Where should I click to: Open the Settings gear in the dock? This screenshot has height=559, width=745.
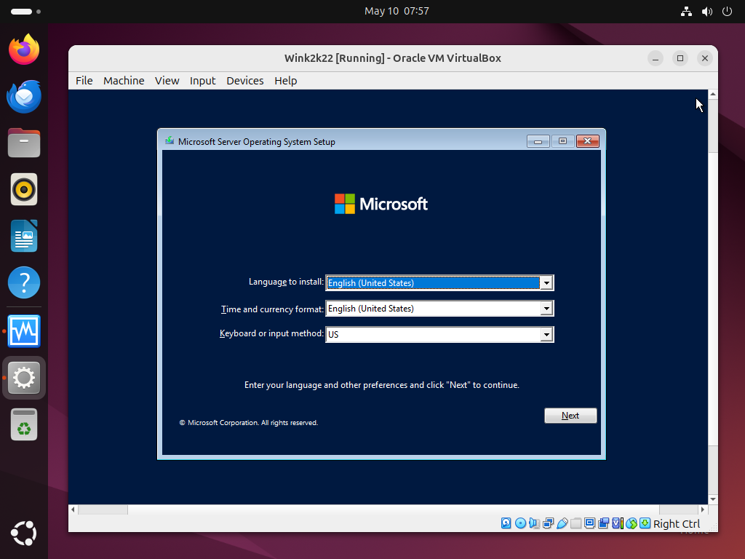pyautogui.click(x=24, y=378)
